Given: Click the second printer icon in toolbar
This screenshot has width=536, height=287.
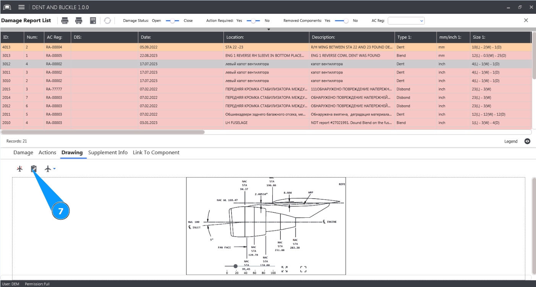Looking at the screenshot, I should point(79,21).
